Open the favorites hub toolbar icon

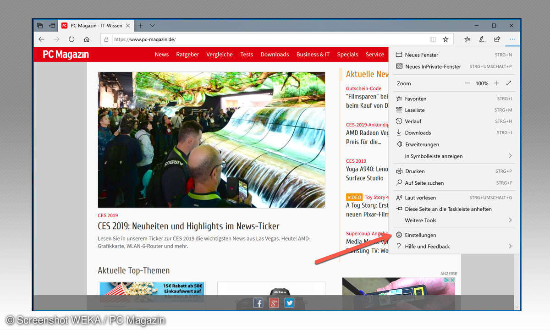click(x=467, y=39)
